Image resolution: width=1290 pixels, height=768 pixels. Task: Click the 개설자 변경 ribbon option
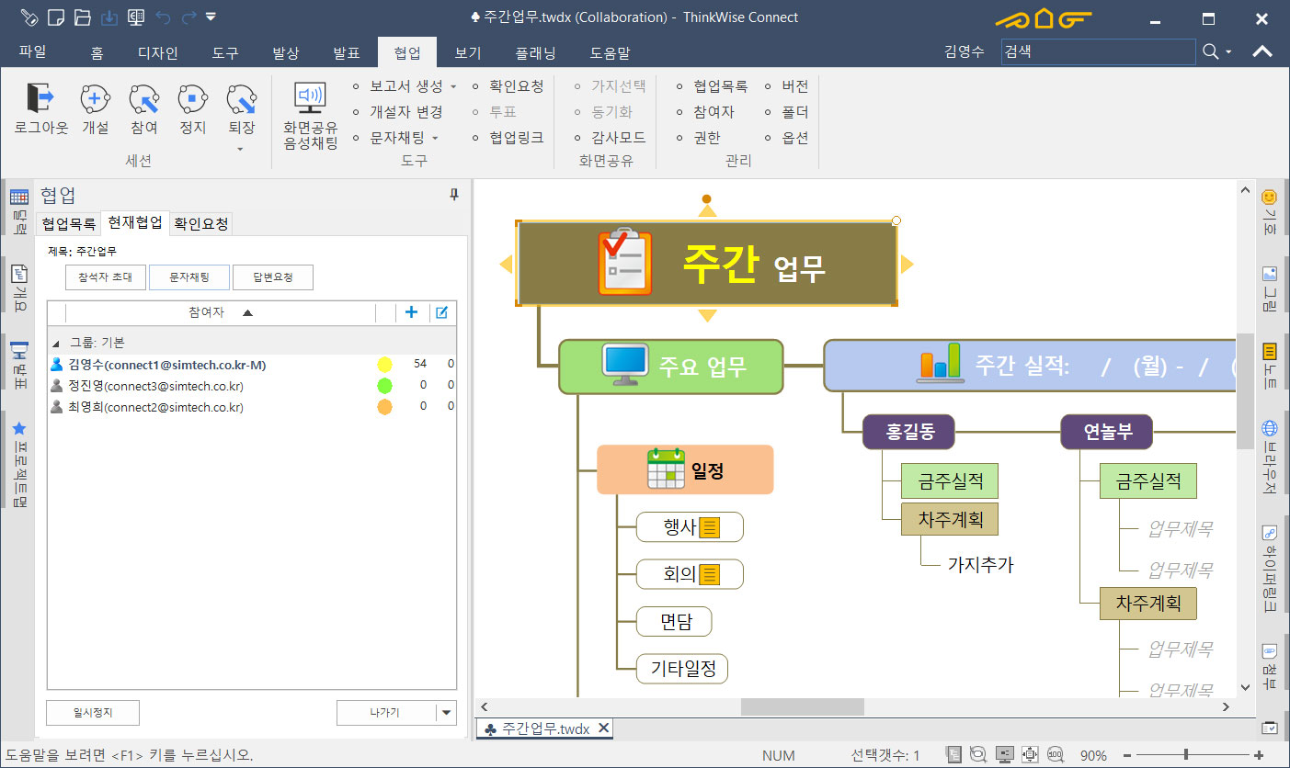(398, 112)
